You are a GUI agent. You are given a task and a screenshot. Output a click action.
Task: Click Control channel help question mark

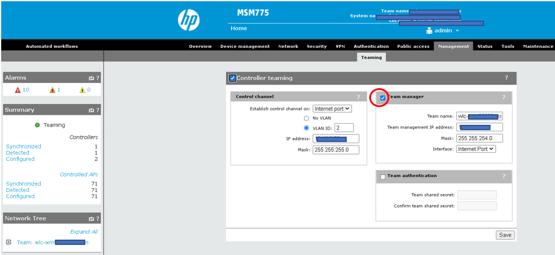click(x=358, y=97)
